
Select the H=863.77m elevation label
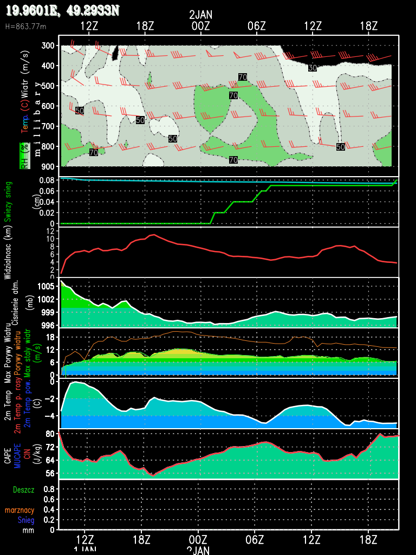click(25, 26)
